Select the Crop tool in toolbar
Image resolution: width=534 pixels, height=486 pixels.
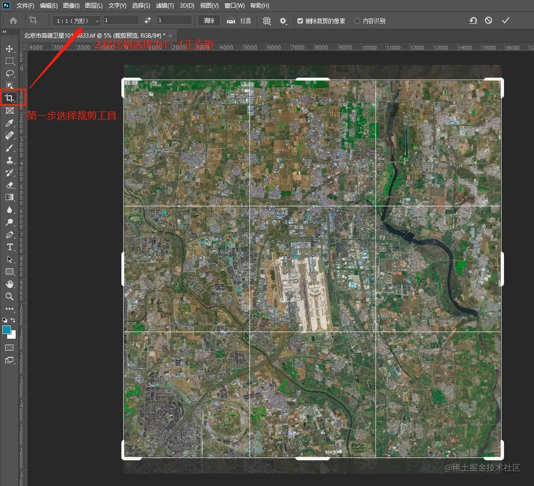pos(10,98)
